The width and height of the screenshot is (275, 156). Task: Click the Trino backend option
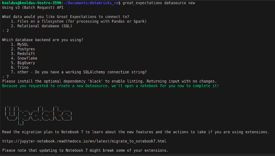point(23,67)
